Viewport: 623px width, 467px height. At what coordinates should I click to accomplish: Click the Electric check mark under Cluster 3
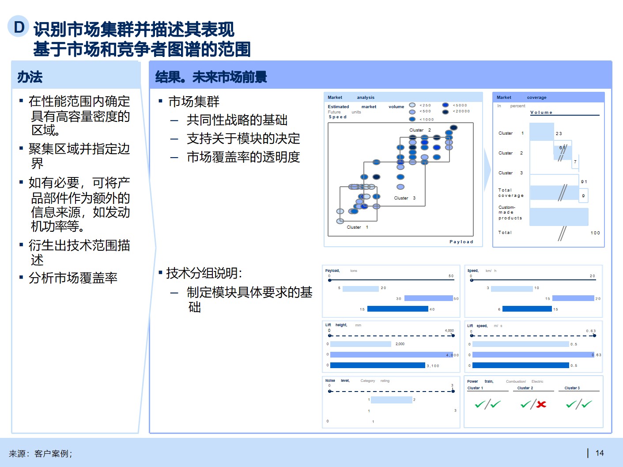(x=587, y=404)
